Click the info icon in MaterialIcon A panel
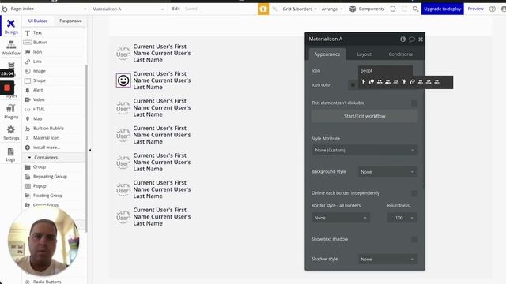 tap(402, 39)
